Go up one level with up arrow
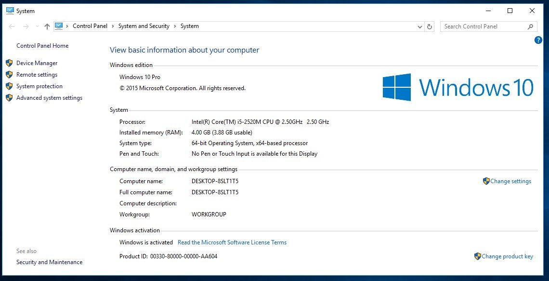 point(47,27)
